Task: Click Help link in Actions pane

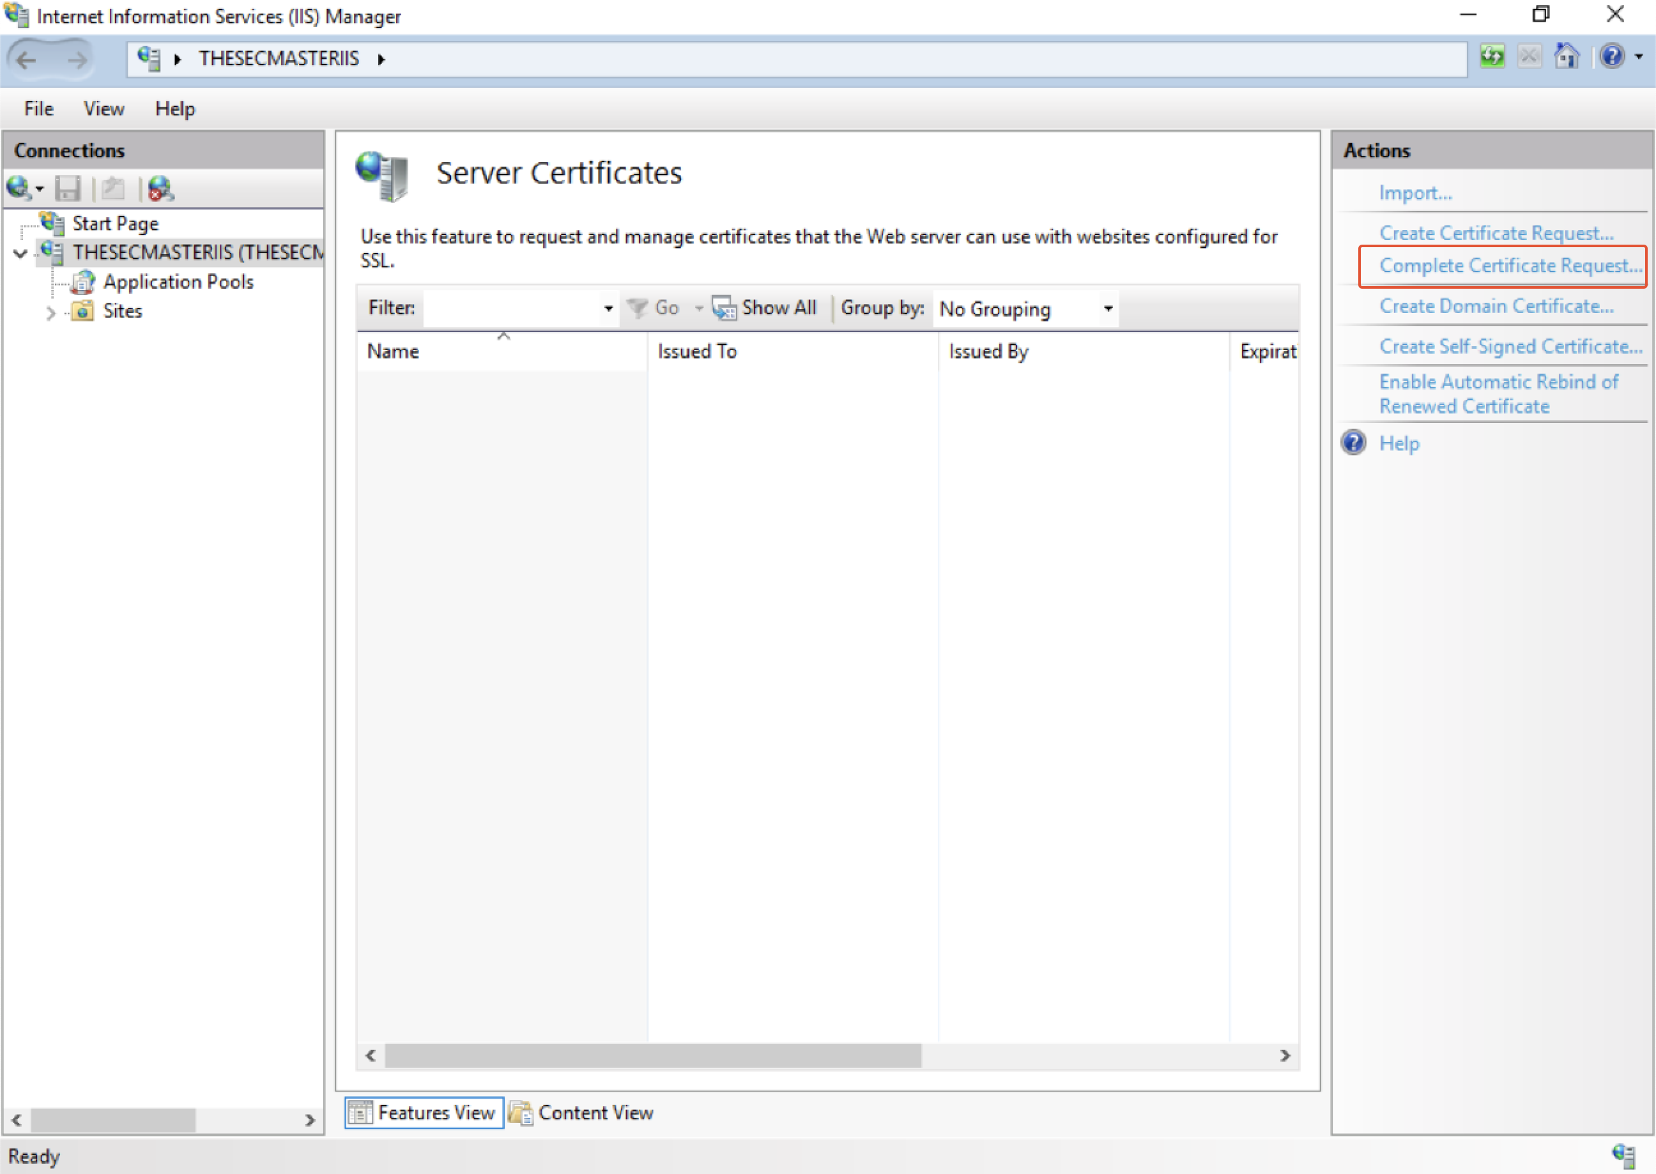Action: [x=1399, y=444]
